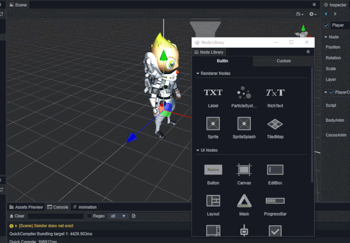Click the CocosAnim property label
The width and height of the screenshot is (350, 243).
[336, 135]
